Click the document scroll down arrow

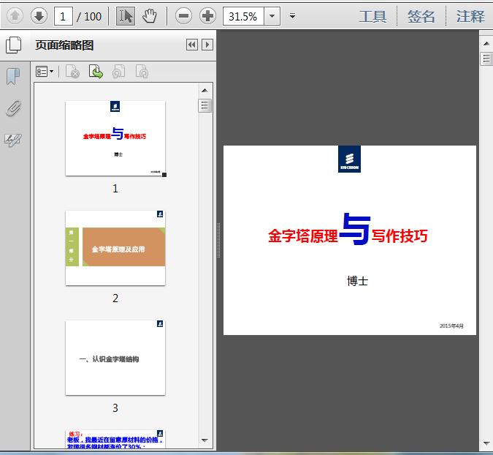pos(486,444)
